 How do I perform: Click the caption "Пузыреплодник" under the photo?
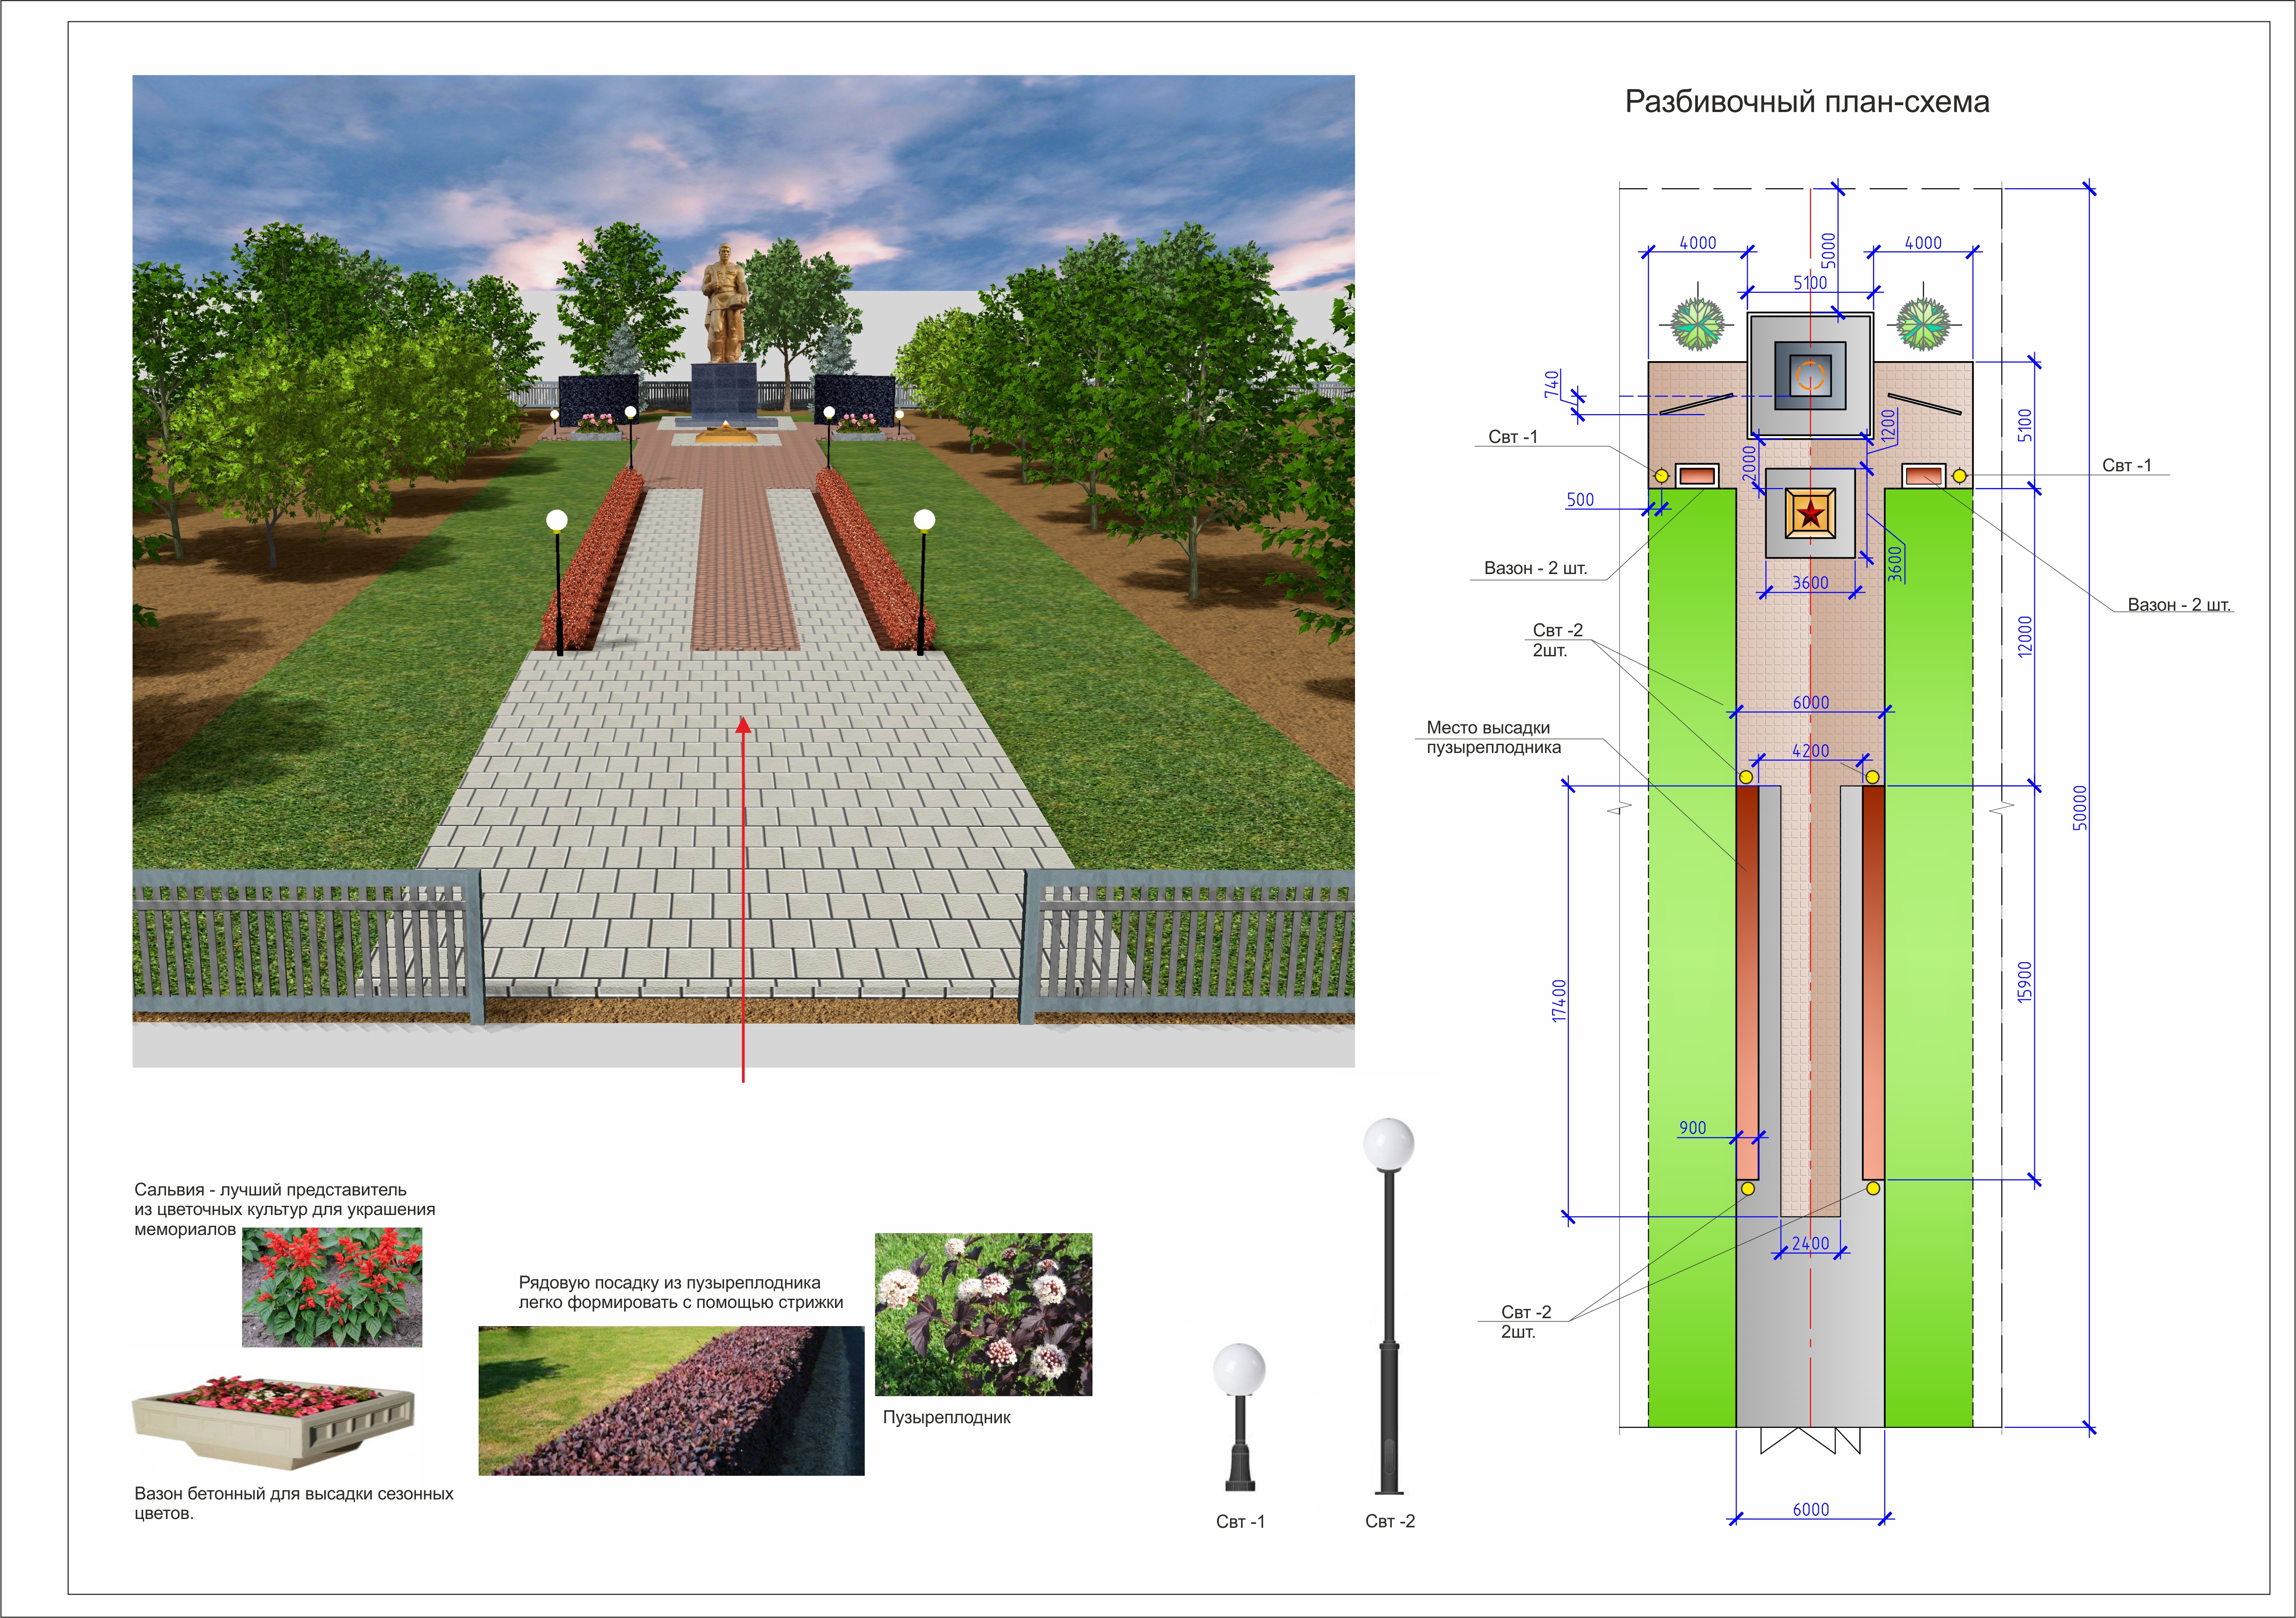(946, 1418)
